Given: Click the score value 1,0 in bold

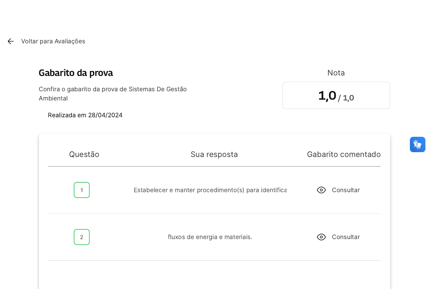Looking at the screenshot, I should [327, 96].
